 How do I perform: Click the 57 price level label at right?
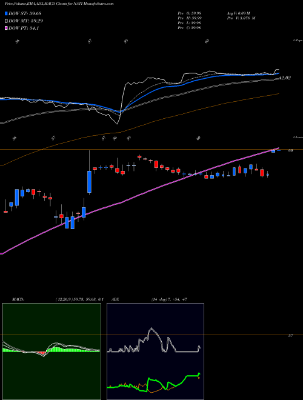(x=290, y=336)
